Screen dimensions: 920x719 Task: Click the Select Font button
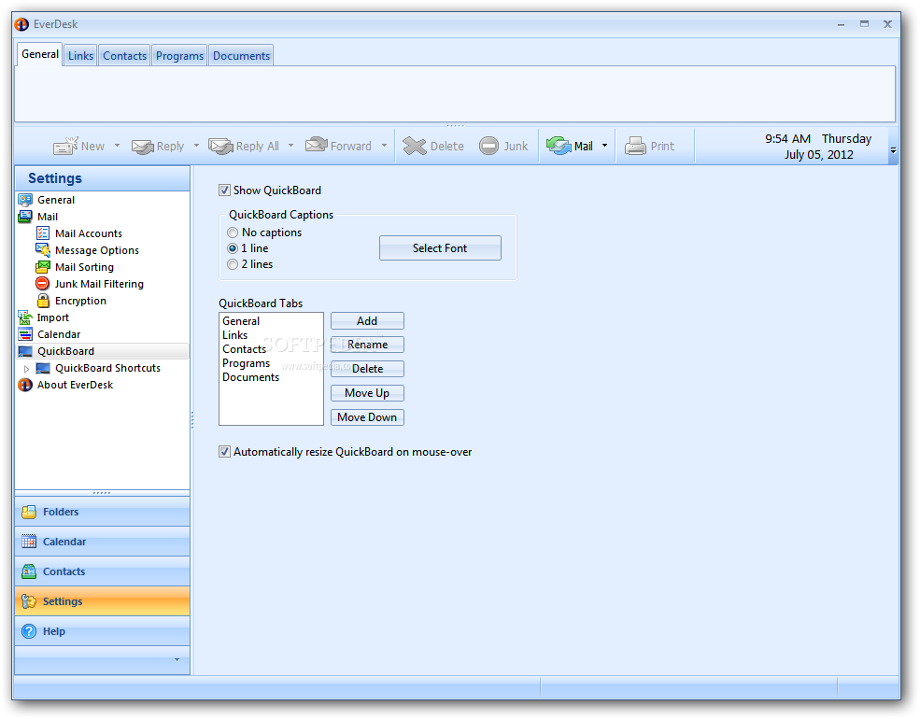click(440, 248)
